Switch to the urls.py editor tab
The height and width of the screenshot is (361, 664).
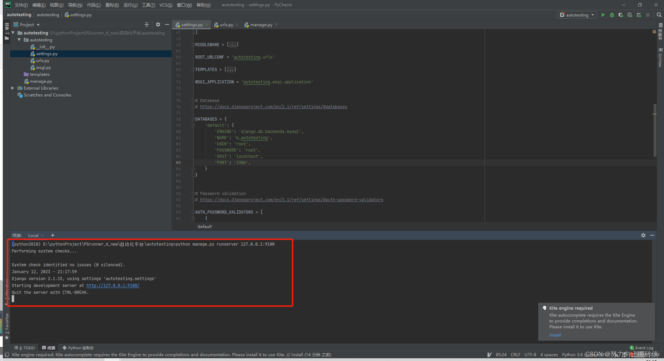pyautogui.click(x=226, y=25)
